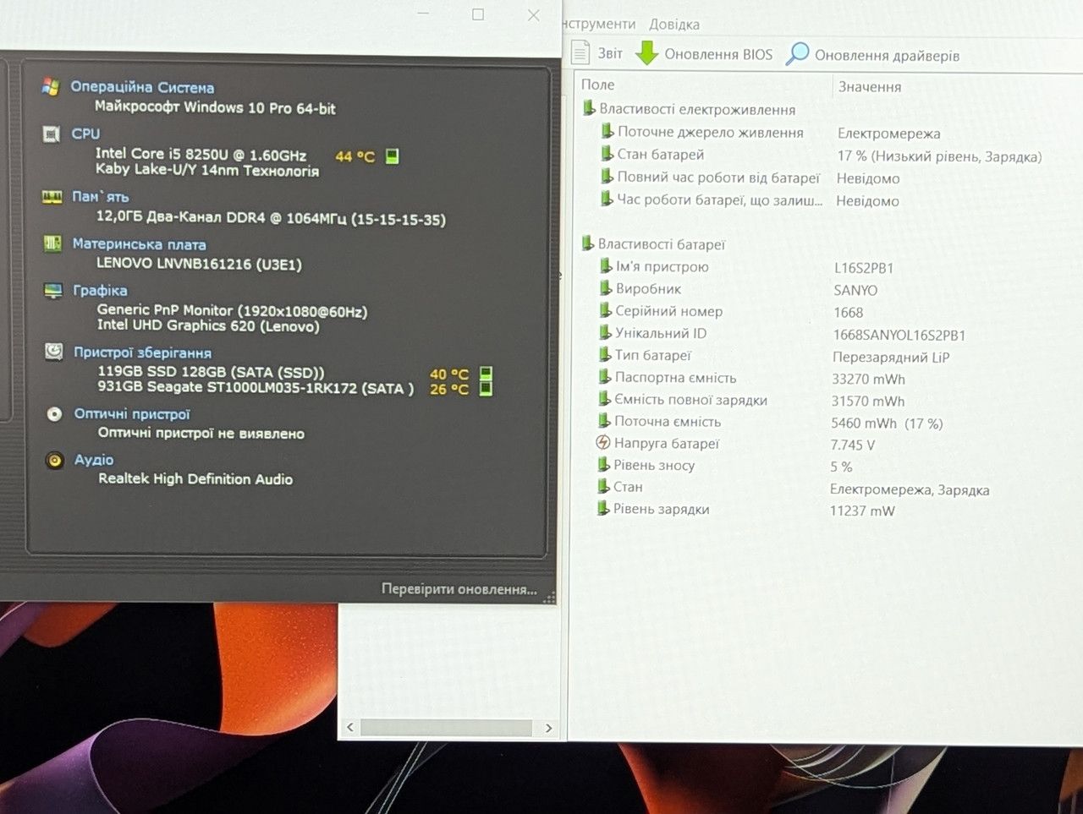Click the horizontal scrollbar thumb
Image resolution: width=1083 pixels, height=814 pixels.
point(446,727)
